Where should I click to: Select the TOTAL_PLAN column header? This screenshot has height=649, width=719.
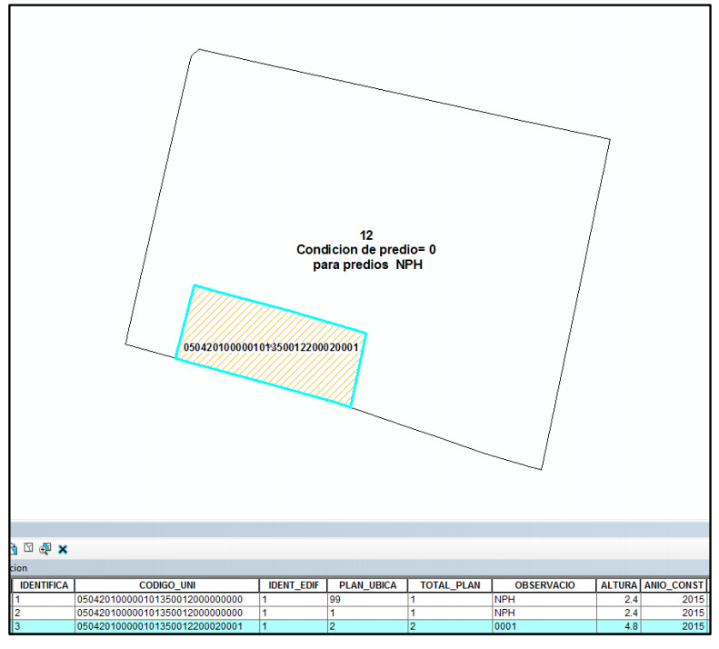450,585
